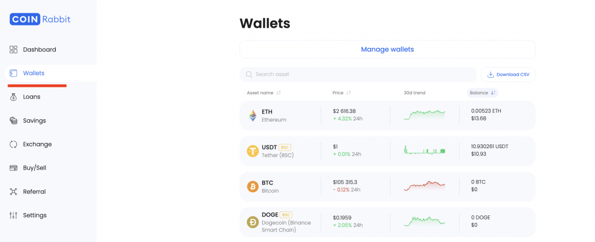This screenshot has height=242, width=595.
Task: Click the Bitcoin orange coin icon
Action: click(253, 186)
